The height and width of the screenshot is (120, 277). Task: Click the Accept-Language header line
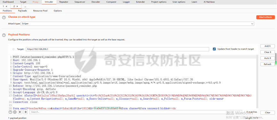coord(35,92)
